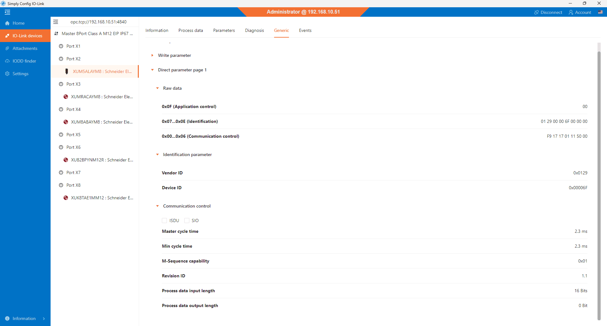Enable the ISDU checkbox

click(164, 220)
